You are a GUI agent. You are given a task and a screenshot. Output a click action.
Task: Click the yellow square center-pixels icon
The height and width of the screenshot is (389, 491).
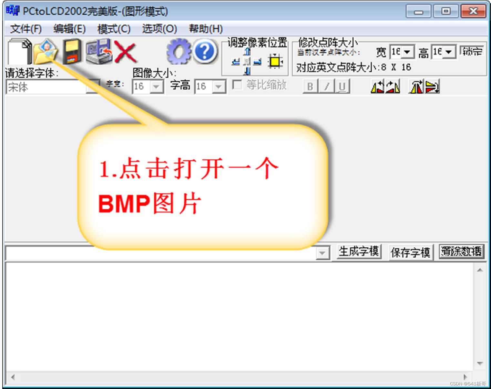tap(275, 61)
